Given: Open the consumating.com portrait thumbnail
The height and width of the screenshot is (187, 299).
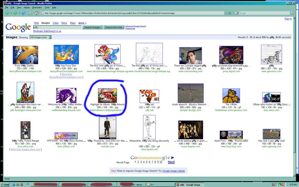Looking at the screenshot, I should (190, 56).
